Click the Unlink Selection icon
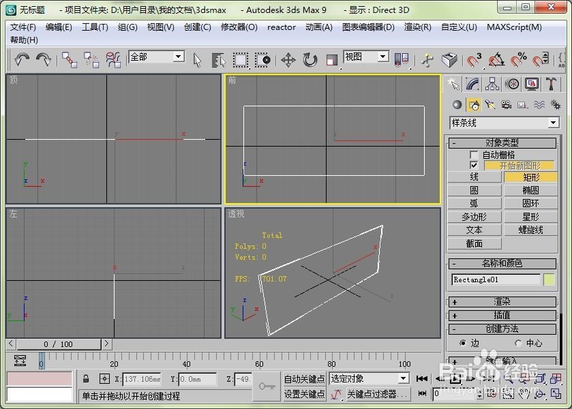572x409 pixels. pos(91,59)
